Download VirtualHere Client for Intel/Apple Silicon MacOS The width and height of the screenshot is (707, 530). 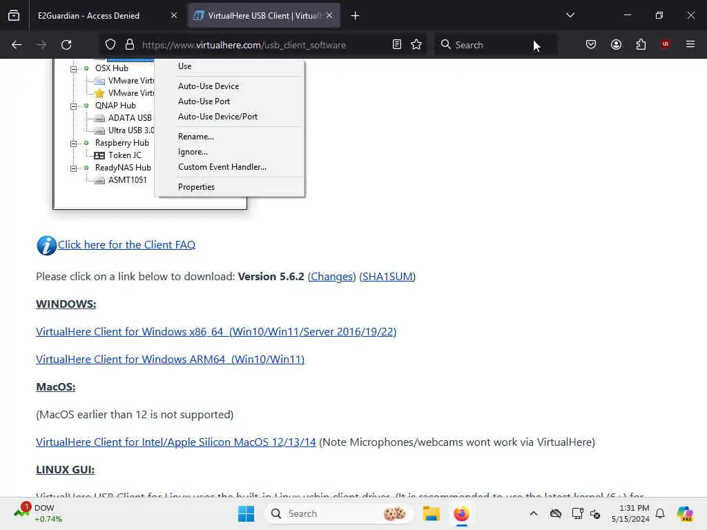click(176, 442)
